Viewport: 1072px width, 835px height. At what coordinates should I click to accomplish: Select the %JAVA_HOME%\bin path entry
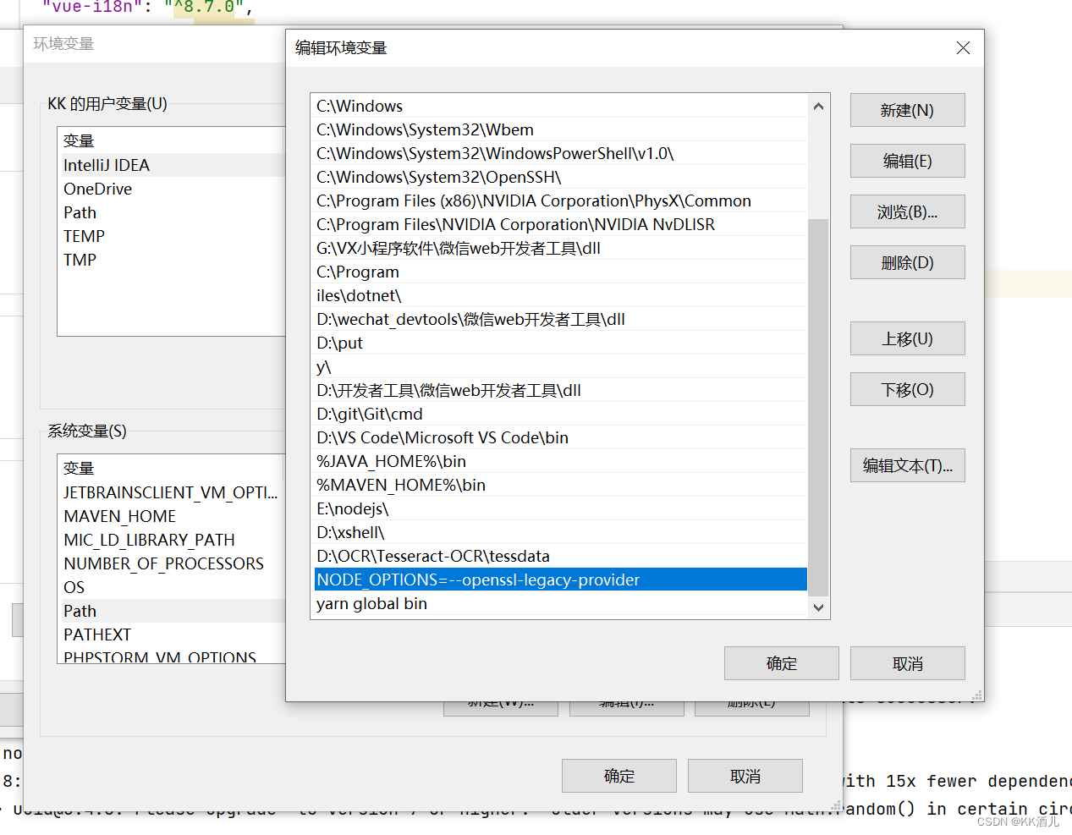point(376,461)
